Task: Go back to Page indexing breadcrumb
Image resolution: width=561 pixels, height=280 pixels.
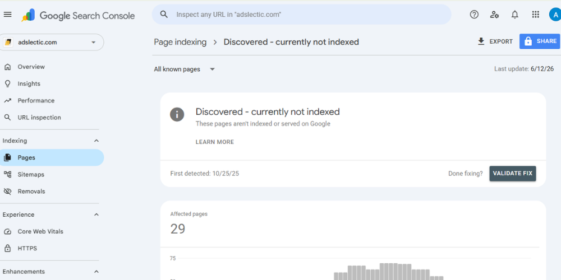Action: 180,42
